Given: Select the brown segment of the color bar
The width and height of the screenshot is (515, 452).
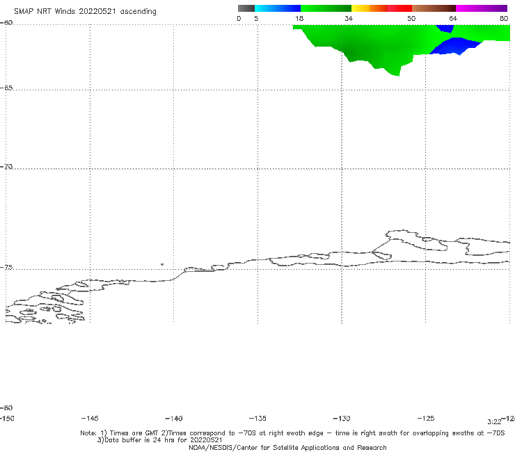Looking at the screenshot, I should (x=434, y=8).
